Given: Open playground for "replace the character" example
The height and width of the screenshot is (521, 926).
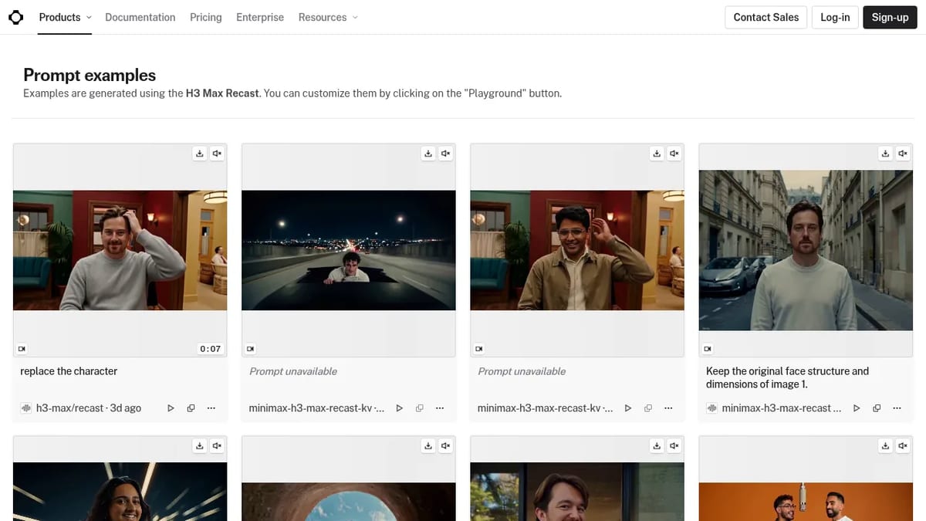Looking at the screenshot, I should (171, 408).
